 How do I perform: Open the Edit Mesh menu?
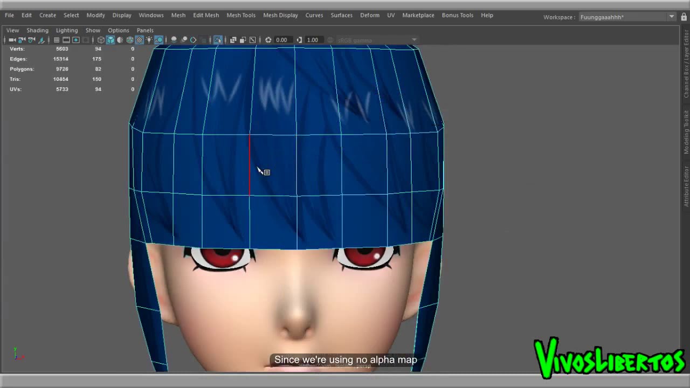coord(206,15)
